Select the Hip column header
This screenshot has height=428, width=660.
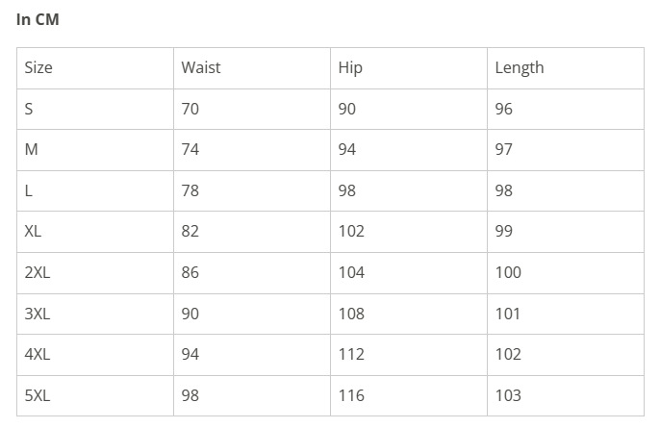[x=350, y=67]
